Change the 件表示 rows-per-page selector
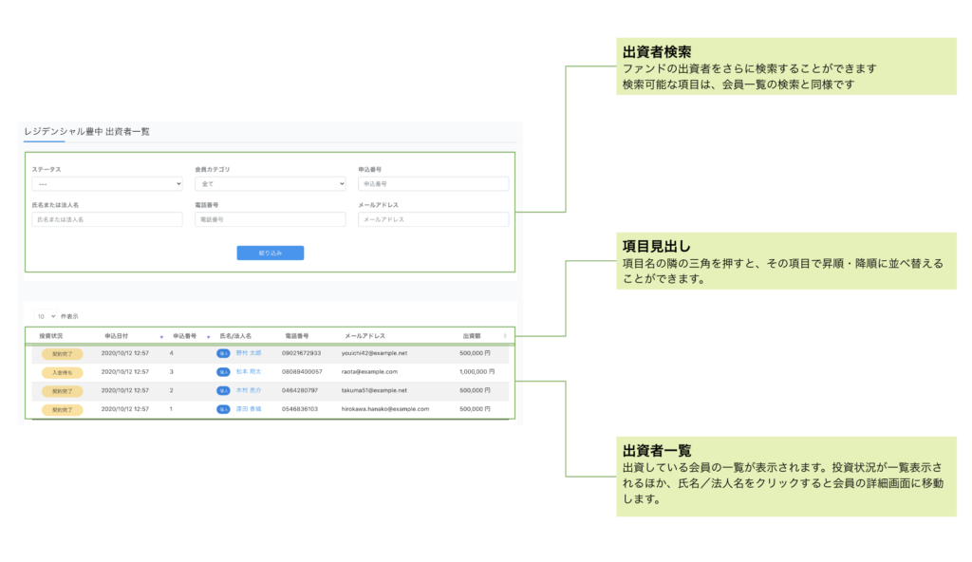Screen dimensions: 972x562 (47, 315)
